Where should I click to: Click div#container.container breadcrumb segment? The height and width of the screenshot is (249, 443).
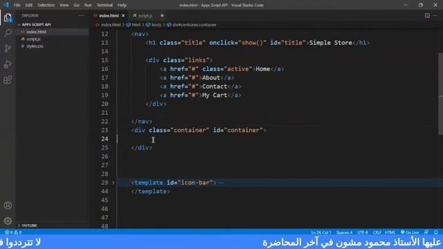coord(192,25)
